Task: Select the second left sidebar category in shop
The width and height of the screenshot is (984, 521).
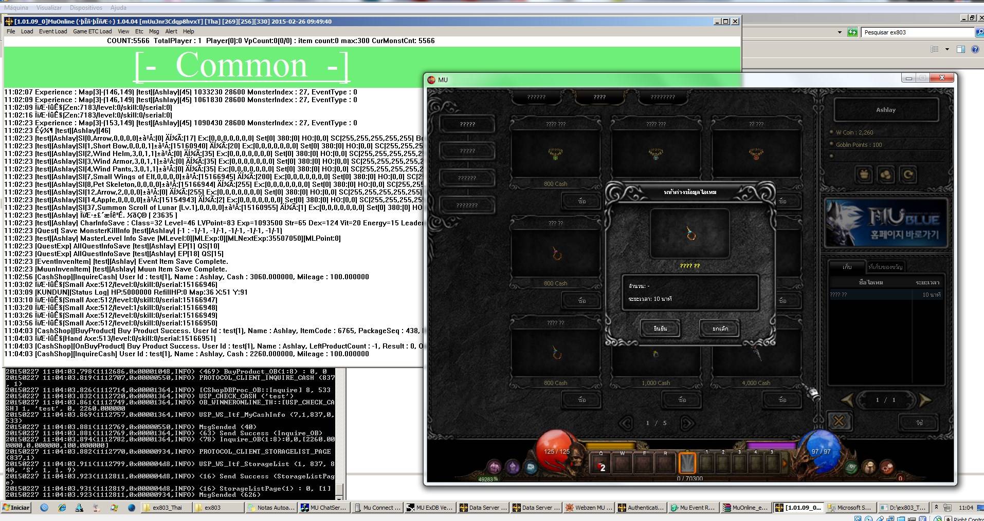Action: pyautogui.click(x=467, y=151)
